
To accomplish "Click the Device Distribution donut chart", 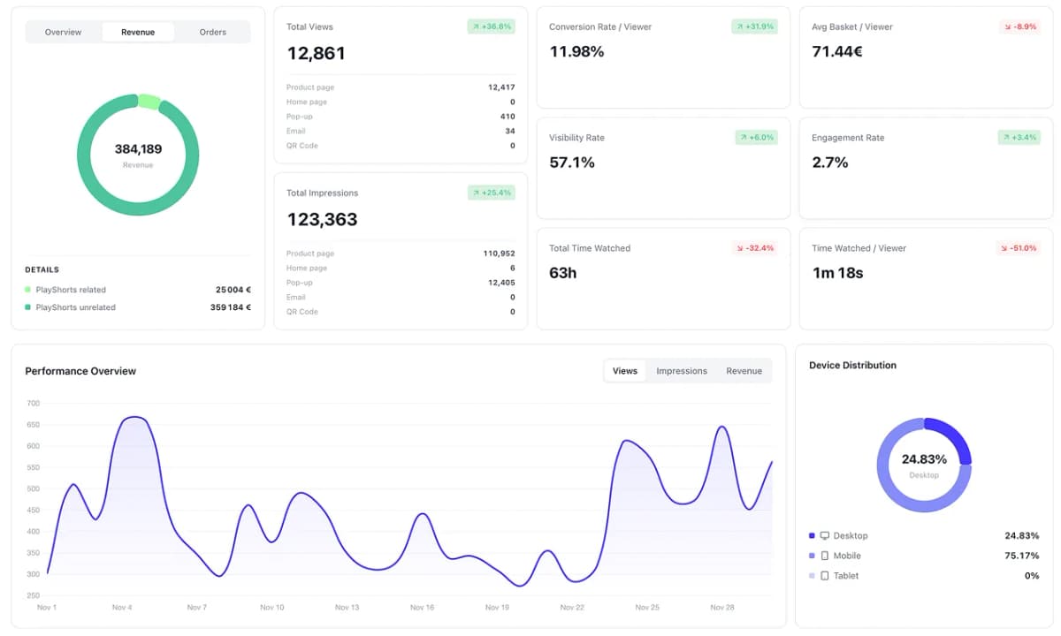I will click(924, 460).
